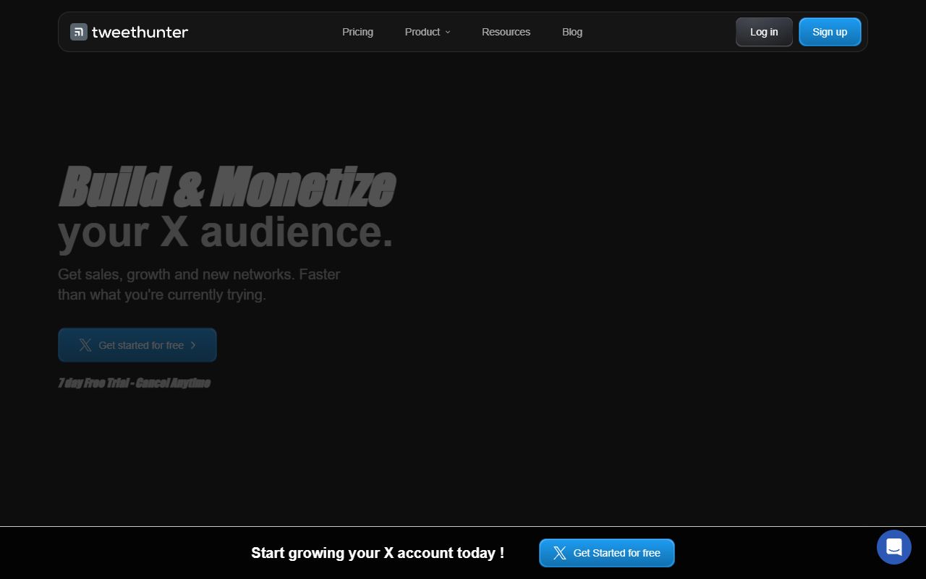Expand the Product dropdown in navigation
Image resolution: width=926 pixels, height=579 pixels.
click(x=422, y=32)
